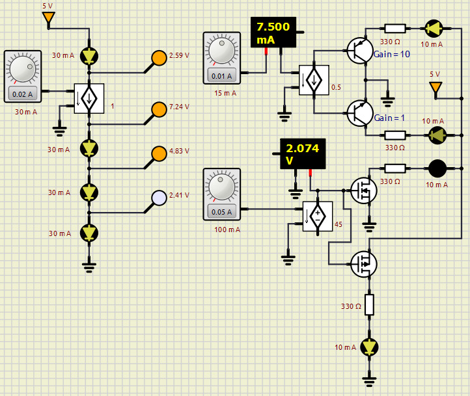The height and width of the screenshot is (396, 470).
Task: Select the 7.24 V voltage probe
Action: pos(159,109)
